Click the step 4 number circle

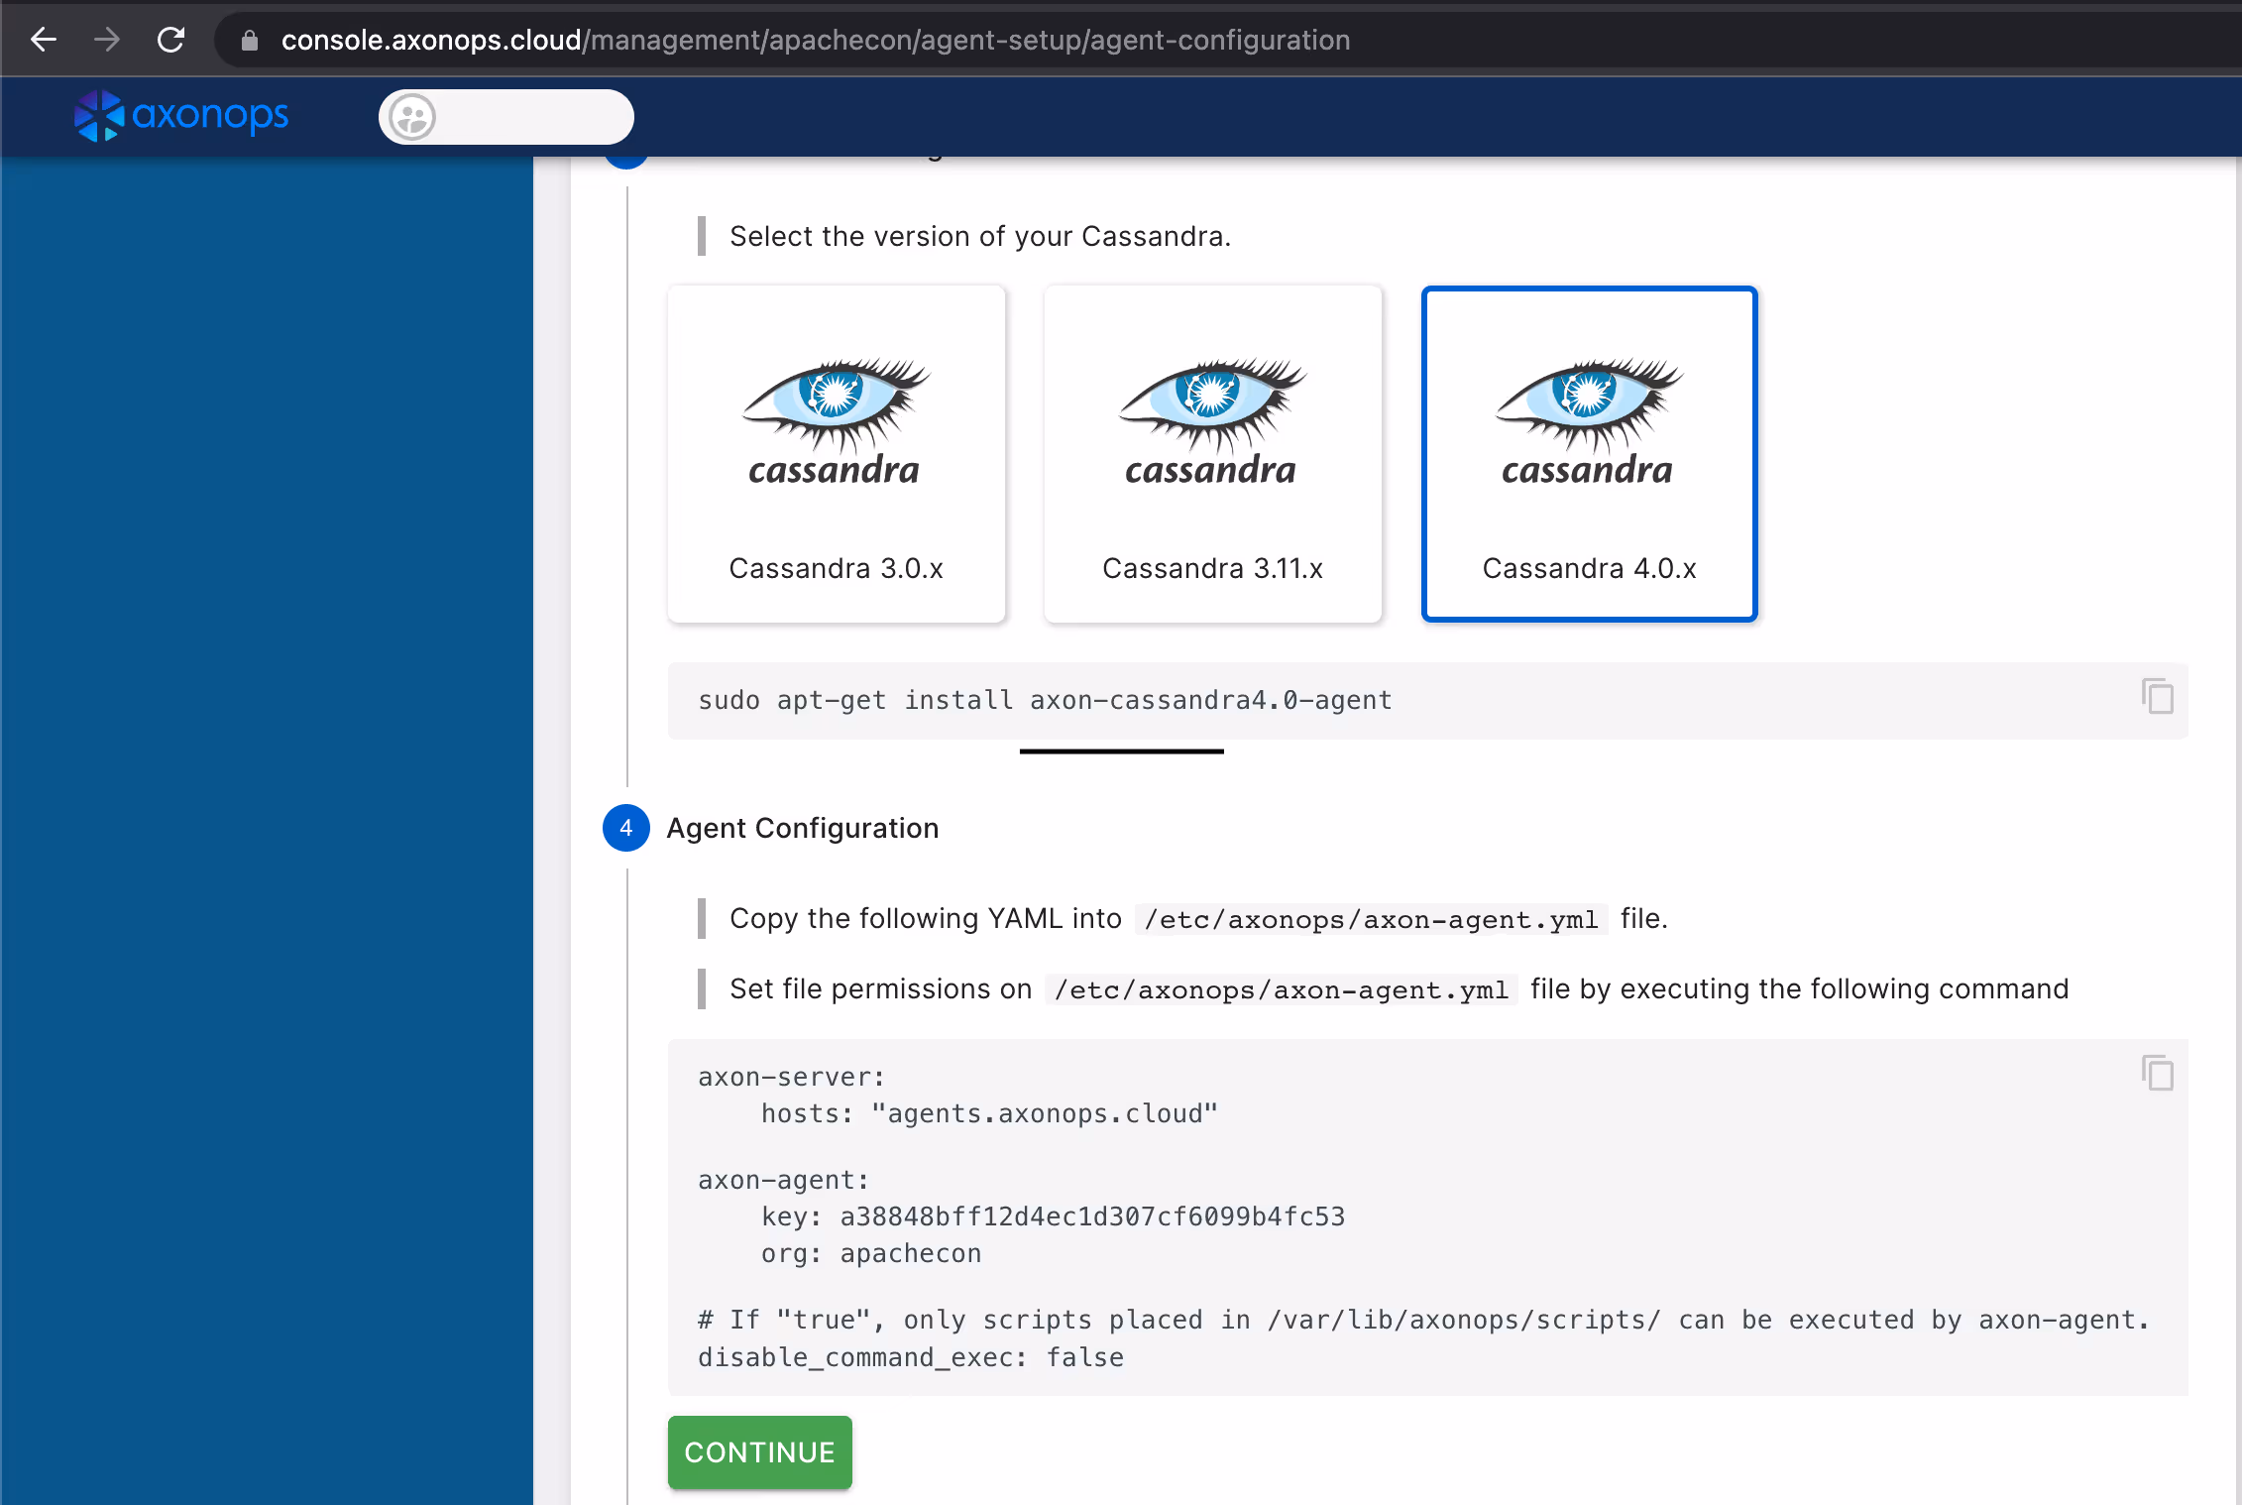coord(625,828)
